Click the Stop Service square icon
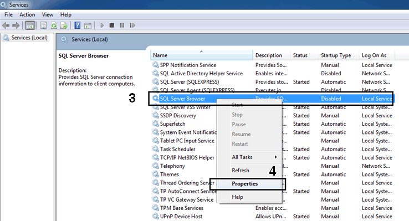 coord(111,25)
